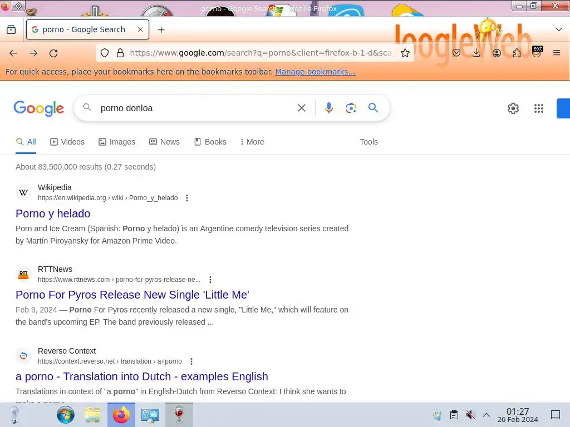570x427 pixels.
Task: Switch to the News tab
Action: [164, 142]
